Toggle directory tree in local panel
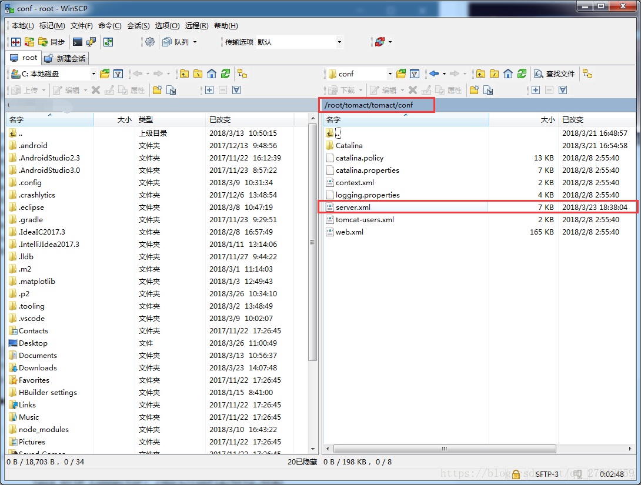 242,74
